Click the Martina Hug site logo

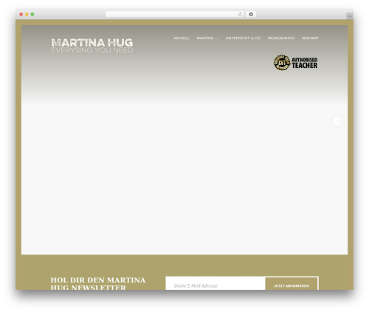92,46
